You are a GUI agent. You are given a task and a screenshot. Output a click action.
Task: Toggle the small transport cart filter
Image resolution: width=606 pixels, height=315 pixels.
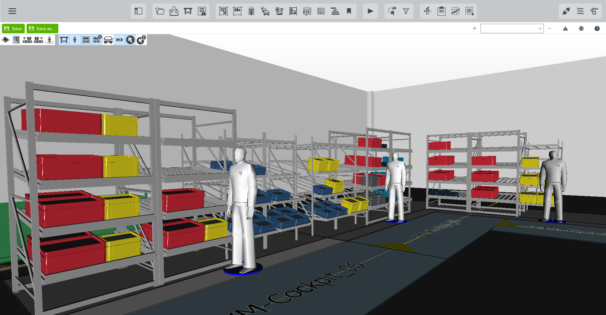pos(119,40)
